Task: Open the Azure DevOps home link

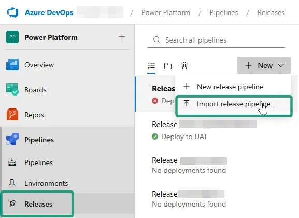Action: (x=49, y=12)
